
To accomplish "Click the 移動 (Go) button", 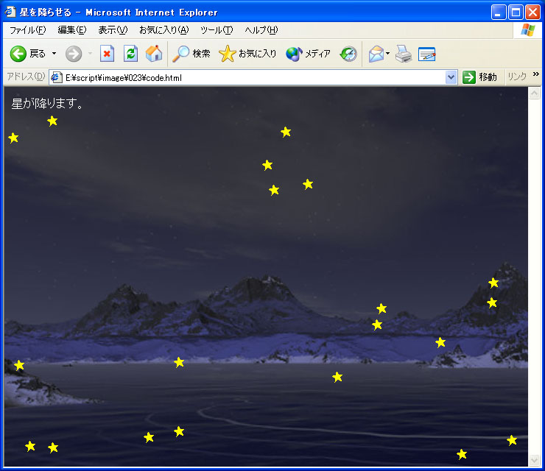I will click(x=479, y=77).
